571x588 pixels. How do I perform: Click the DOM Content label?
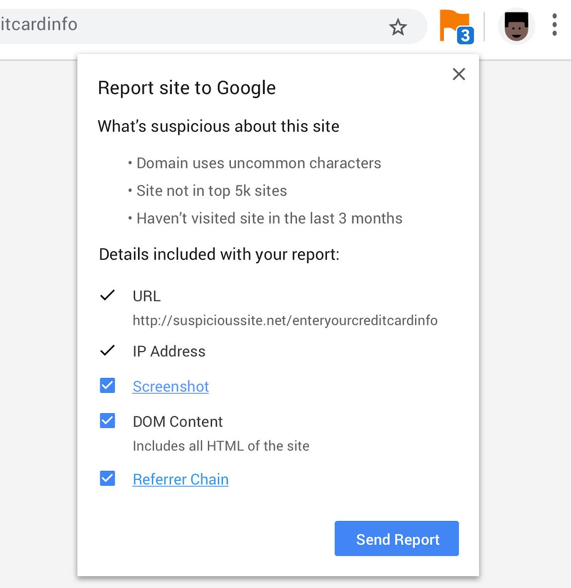[178, 422]
